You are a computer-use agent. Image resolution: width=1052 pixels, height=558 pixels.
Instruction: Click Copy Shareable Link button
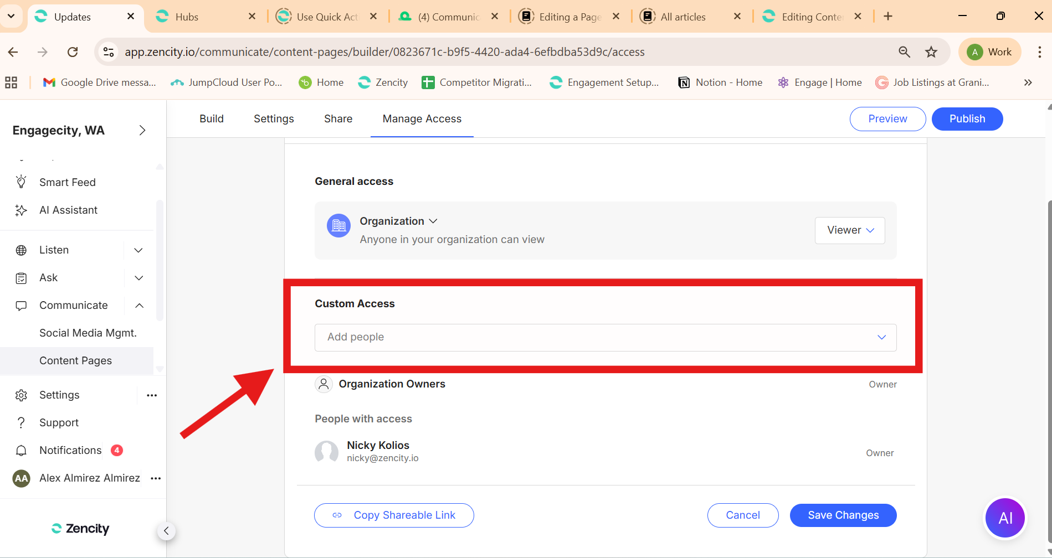[x=394, y=515]
